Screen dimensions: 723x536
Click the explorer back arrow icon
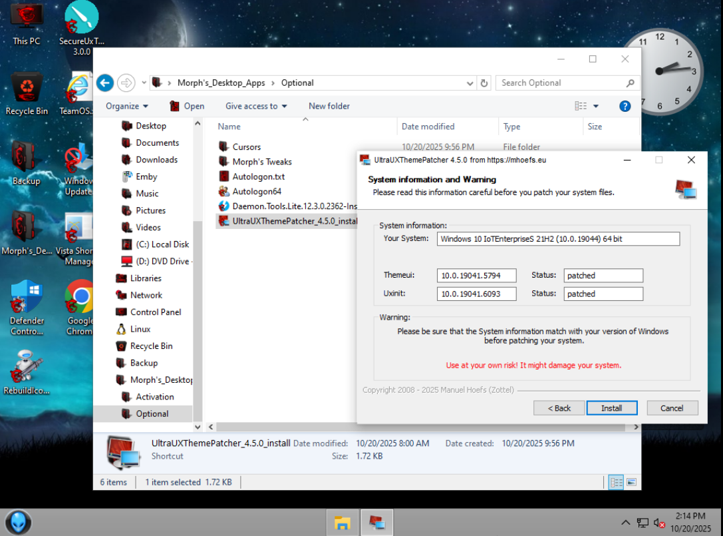pyautogui.click(x=104, y=83)
